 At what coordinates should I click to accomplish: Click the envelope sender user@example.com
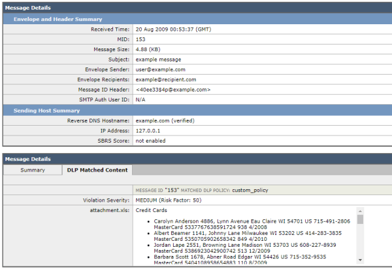point(161,69)
